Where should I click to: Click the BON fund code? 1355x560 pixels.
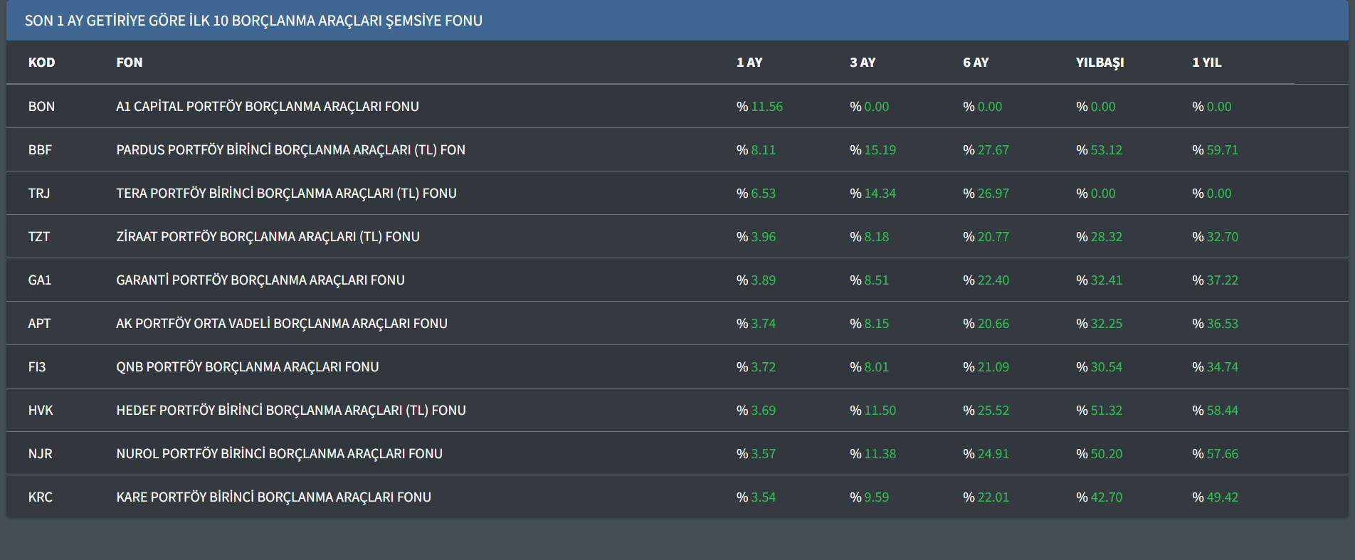click(41, 107)
